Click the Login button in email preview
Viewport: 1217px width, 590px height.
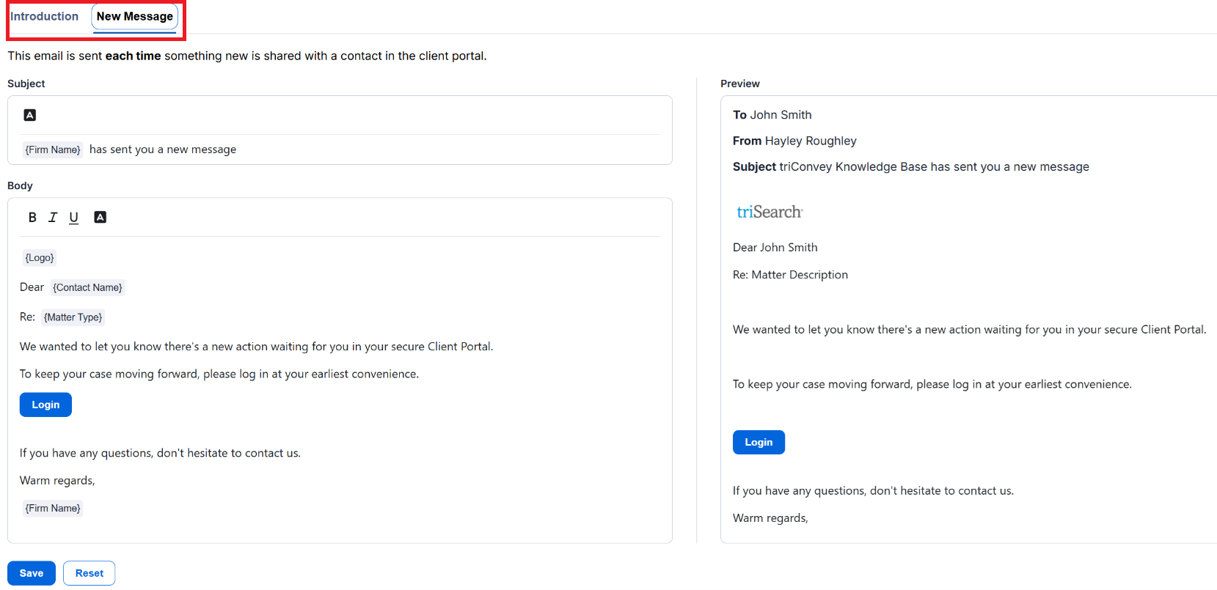(x=759, y=442)
